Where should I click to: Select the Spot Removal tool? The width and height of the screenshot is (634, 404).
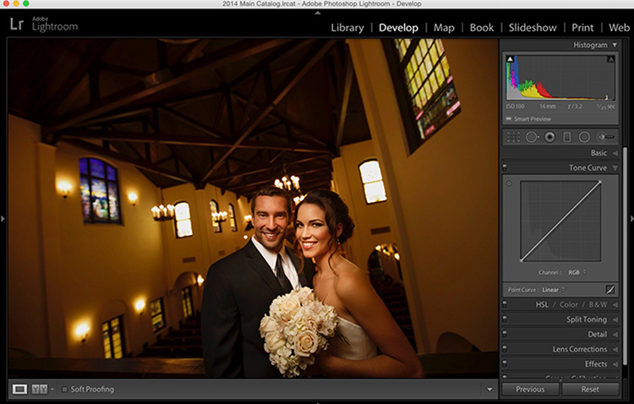pos(532,137)
